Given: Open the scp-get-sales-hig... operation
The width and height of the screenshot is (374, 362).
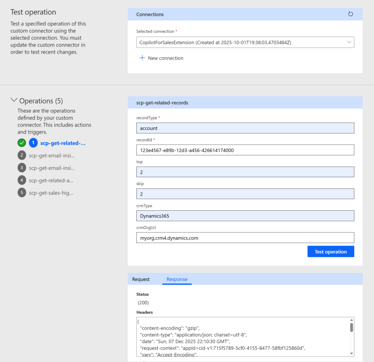Looking at the screenshot, I should 51,193.
